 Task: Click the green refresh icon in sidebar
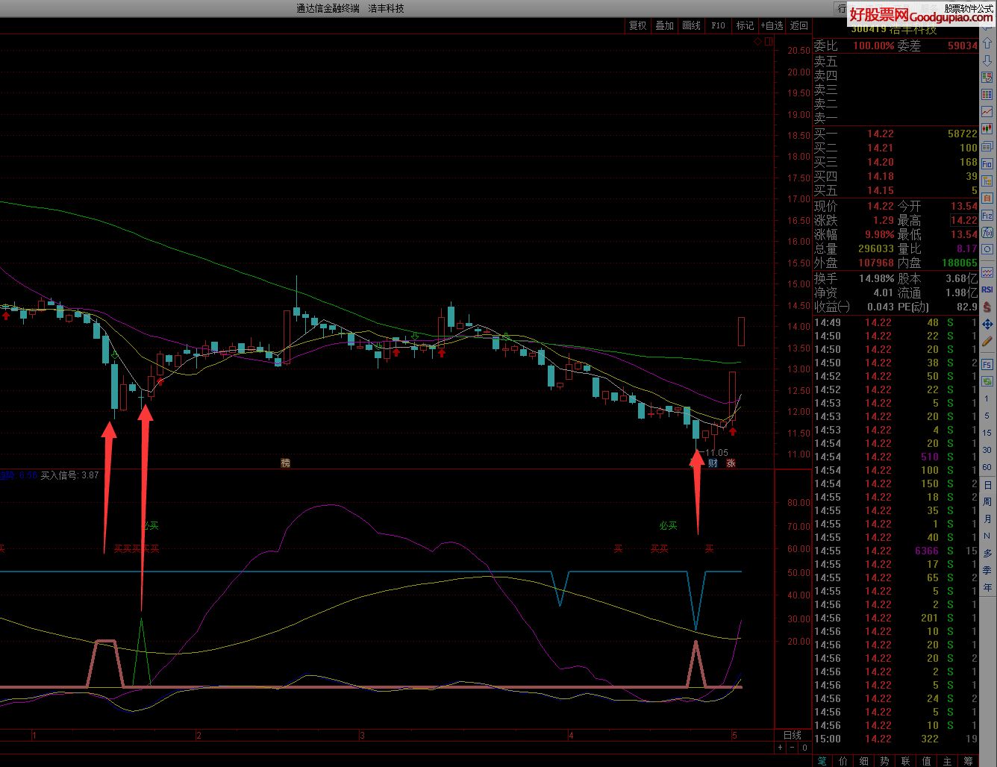coord(987,381)
